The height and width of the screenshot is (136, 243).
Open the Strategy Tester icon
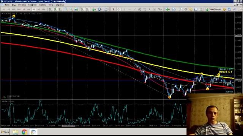click(201, 9)
